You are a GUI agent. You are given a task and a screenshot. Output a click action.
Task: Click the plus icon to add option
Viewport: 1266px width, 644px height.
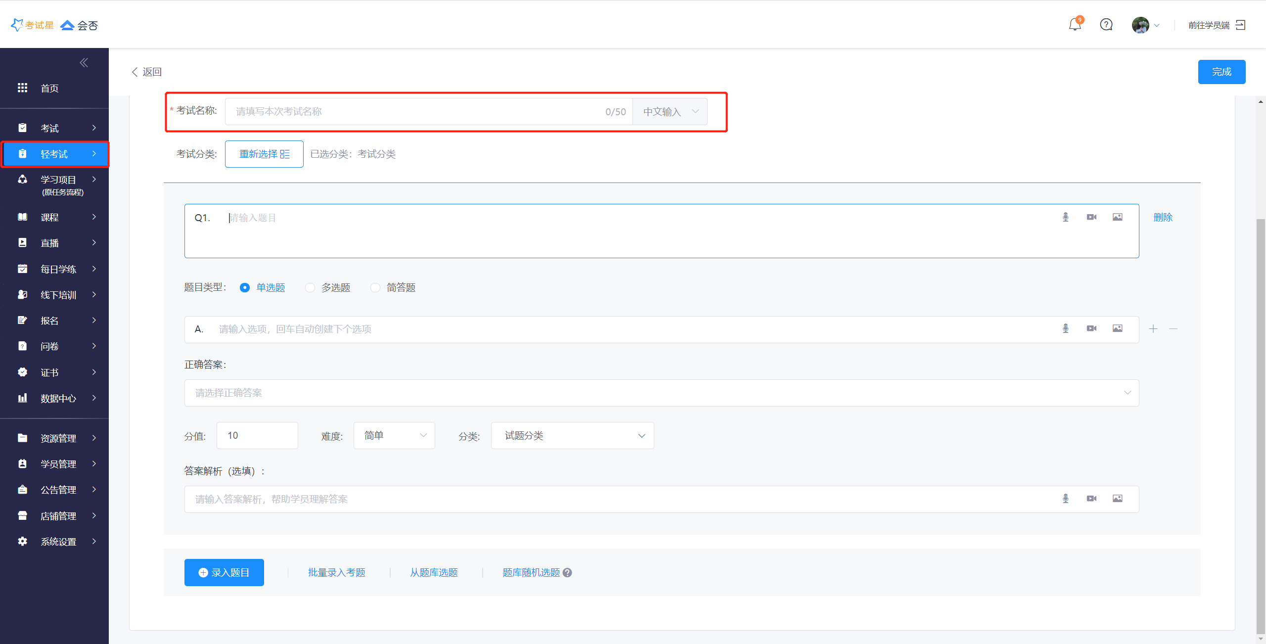(1153, 329)
